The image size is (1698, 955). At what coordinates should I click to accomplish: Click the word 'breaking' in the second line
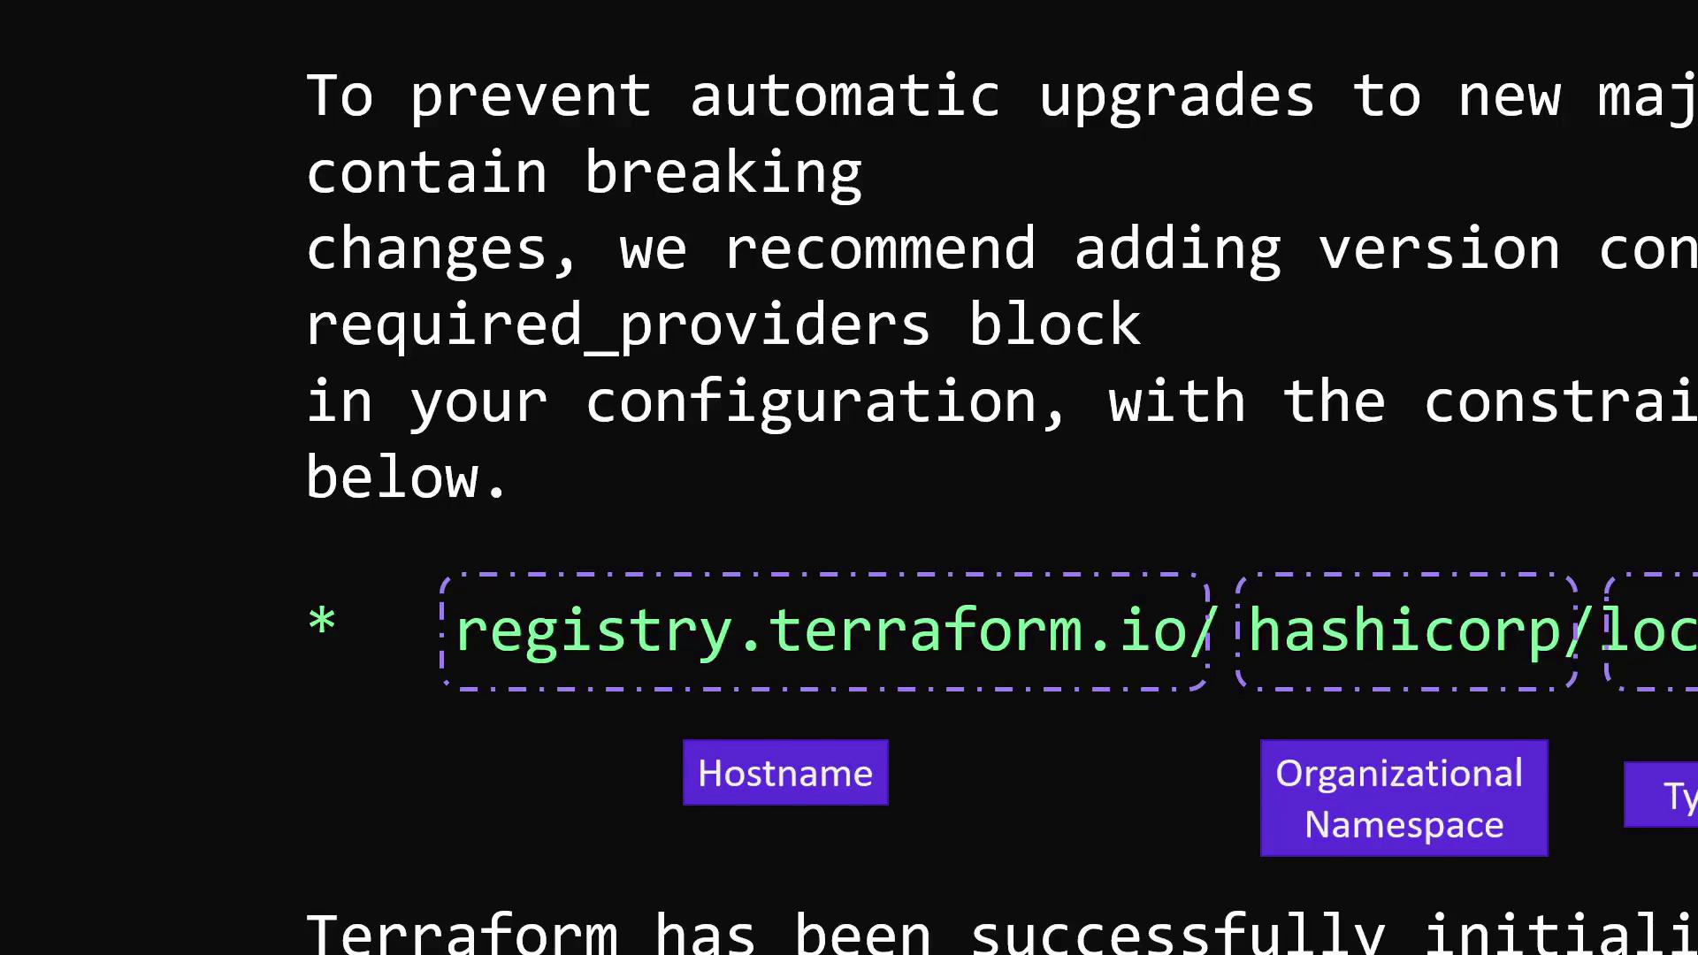point(723,172)
